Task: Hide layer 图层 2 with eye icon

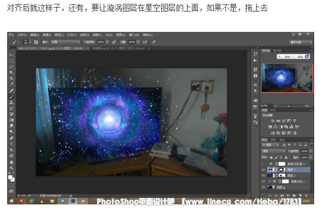Action: [263, 175]
